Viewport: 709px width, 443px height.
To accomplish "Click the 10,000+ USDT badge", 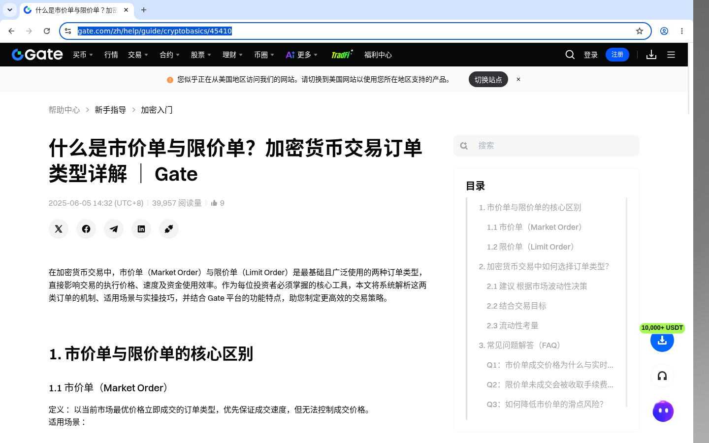I will pos(662,328).
